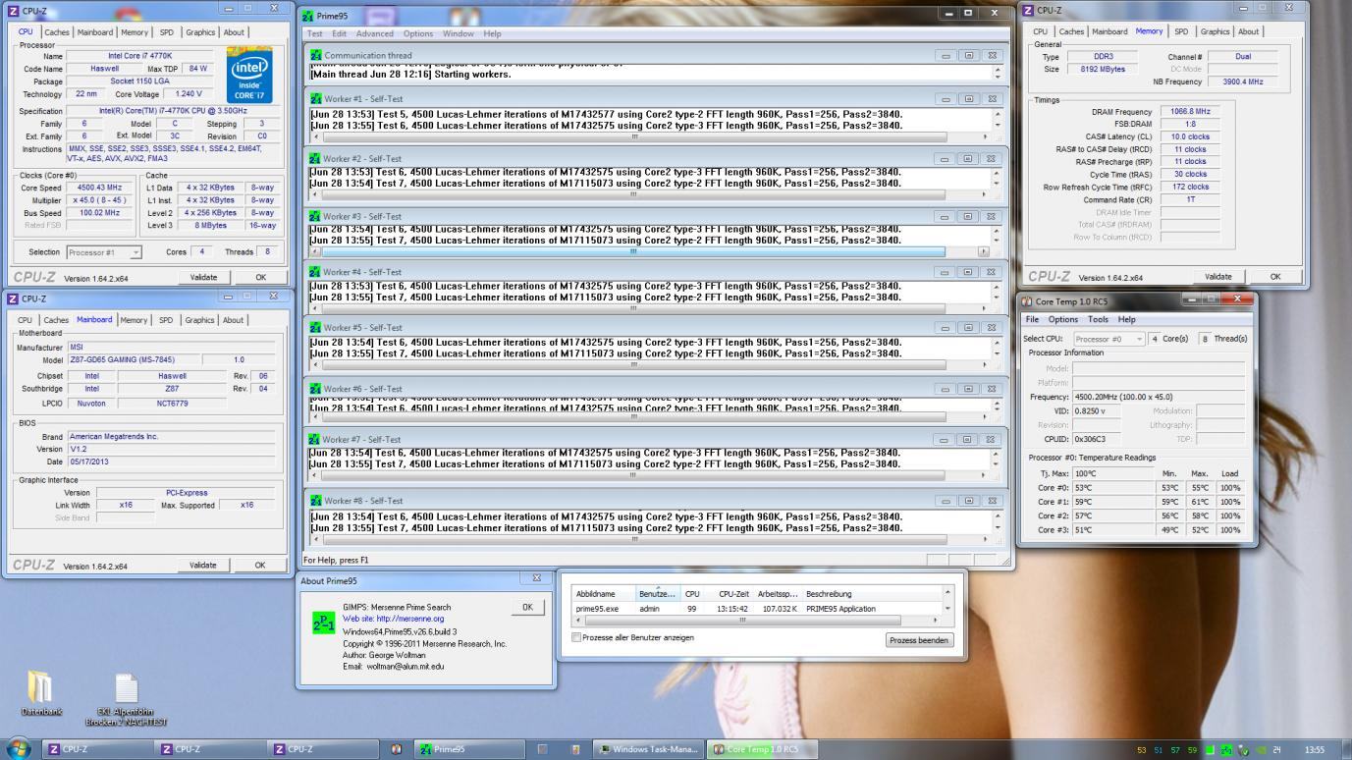1352x760 pixels.
Task: Click the Intel Core i7 logo in CPU-Z
Action: pos(249,78)
